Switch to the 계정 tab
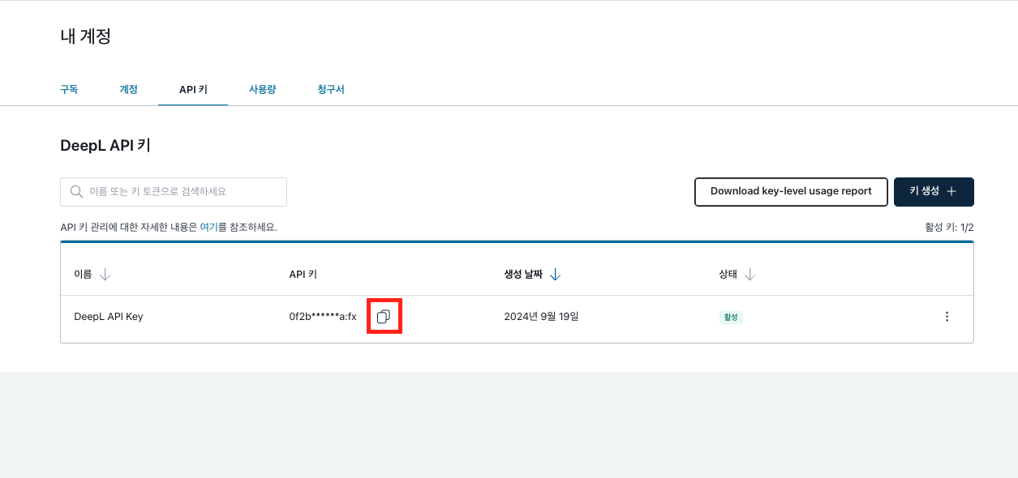 click(128, 89)
